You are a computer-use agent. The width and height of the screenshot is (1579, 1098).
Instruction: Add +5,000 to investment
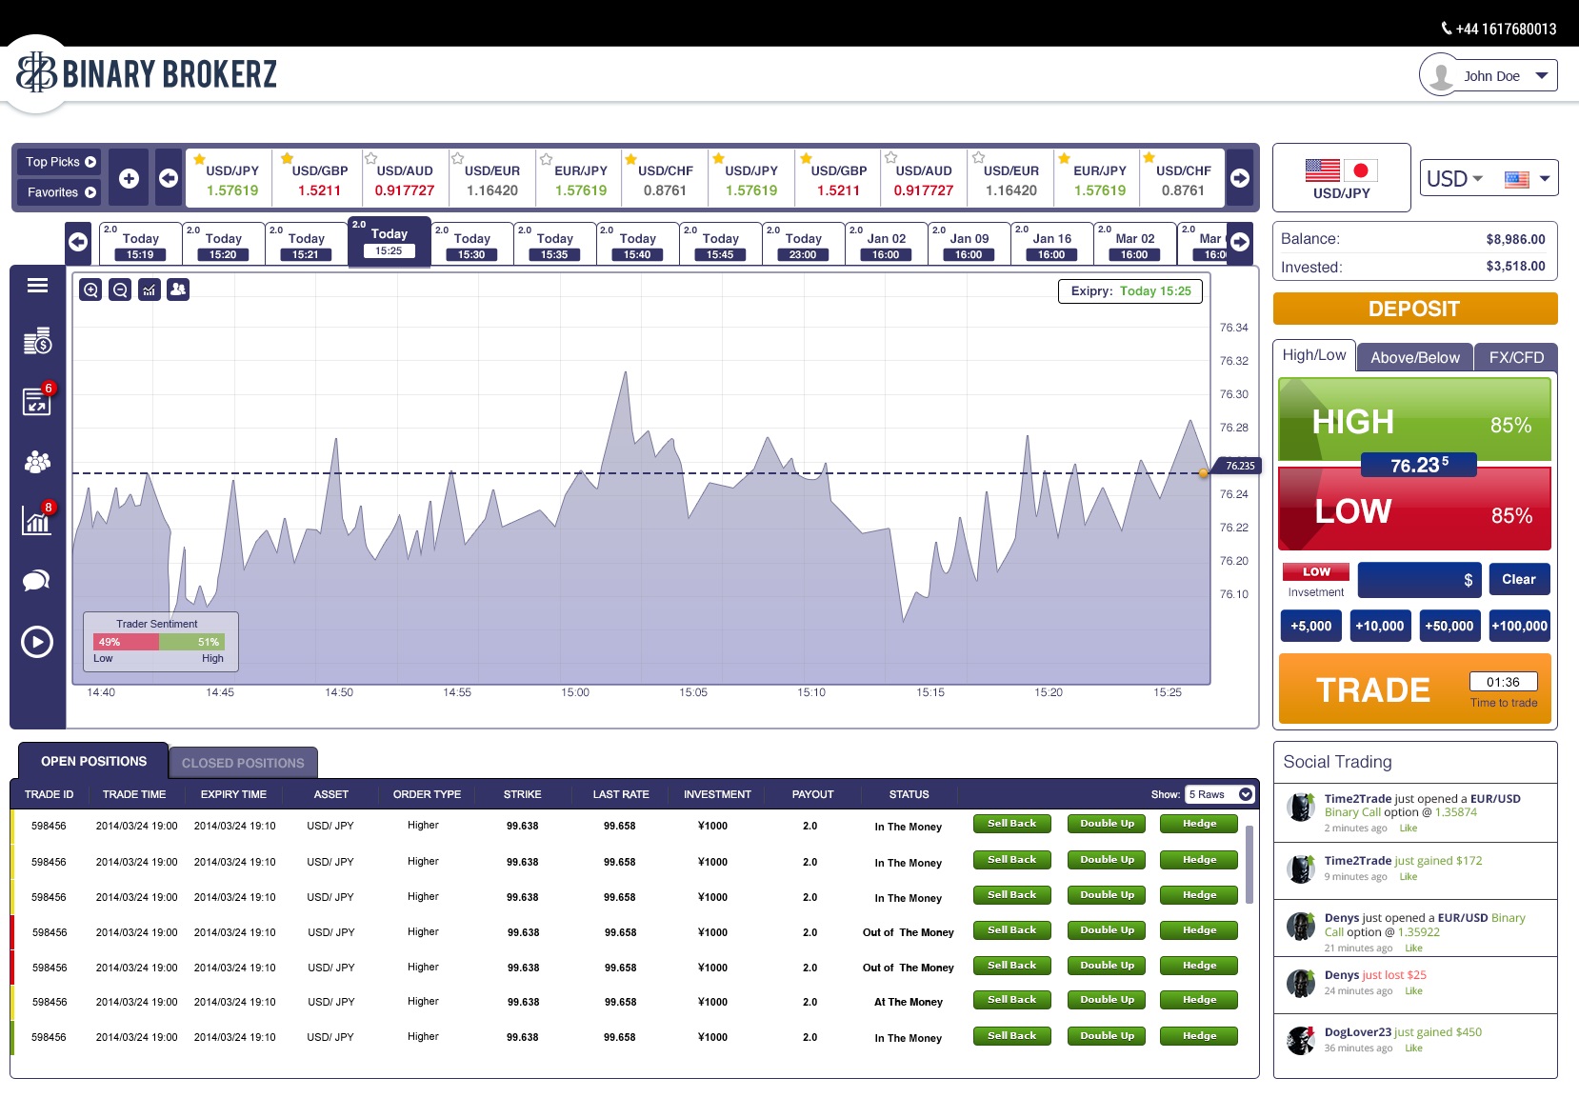point(1311,626)
